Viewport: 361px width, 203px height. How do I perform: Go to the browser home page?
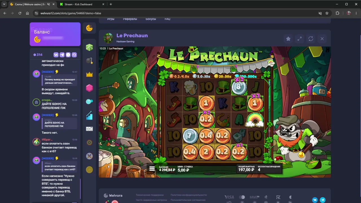[x=27, y=13]
